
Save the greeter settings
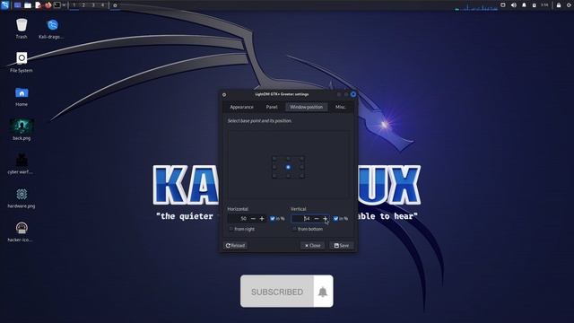342,245
